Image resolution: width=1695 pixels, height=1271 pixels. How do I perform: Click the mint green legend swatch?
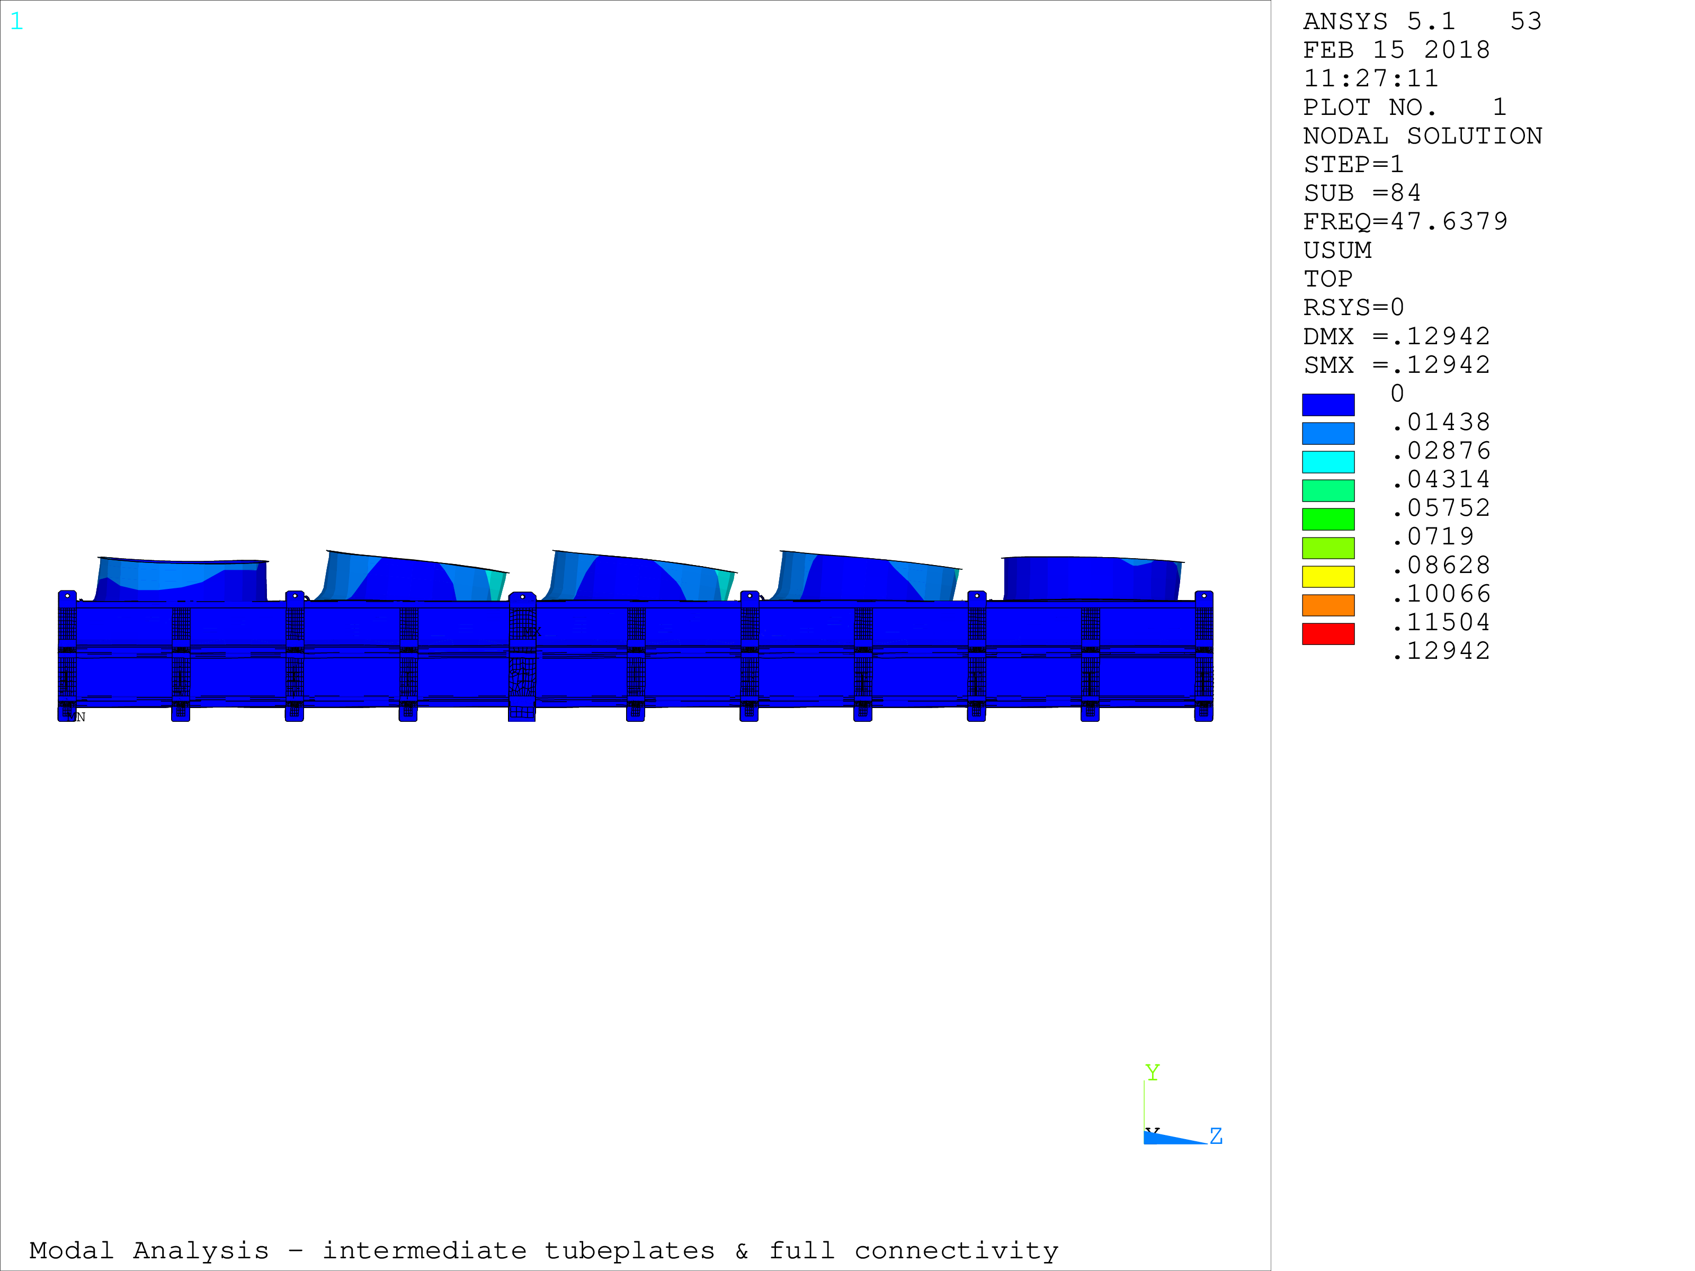tap(1328, 490)
